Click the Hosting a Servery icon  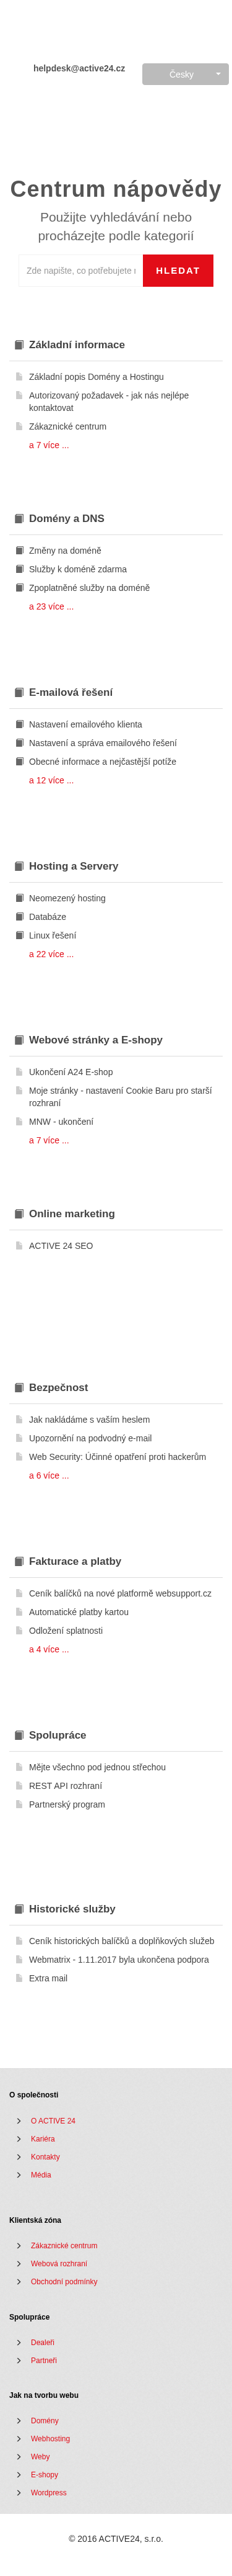pos(19,866)
